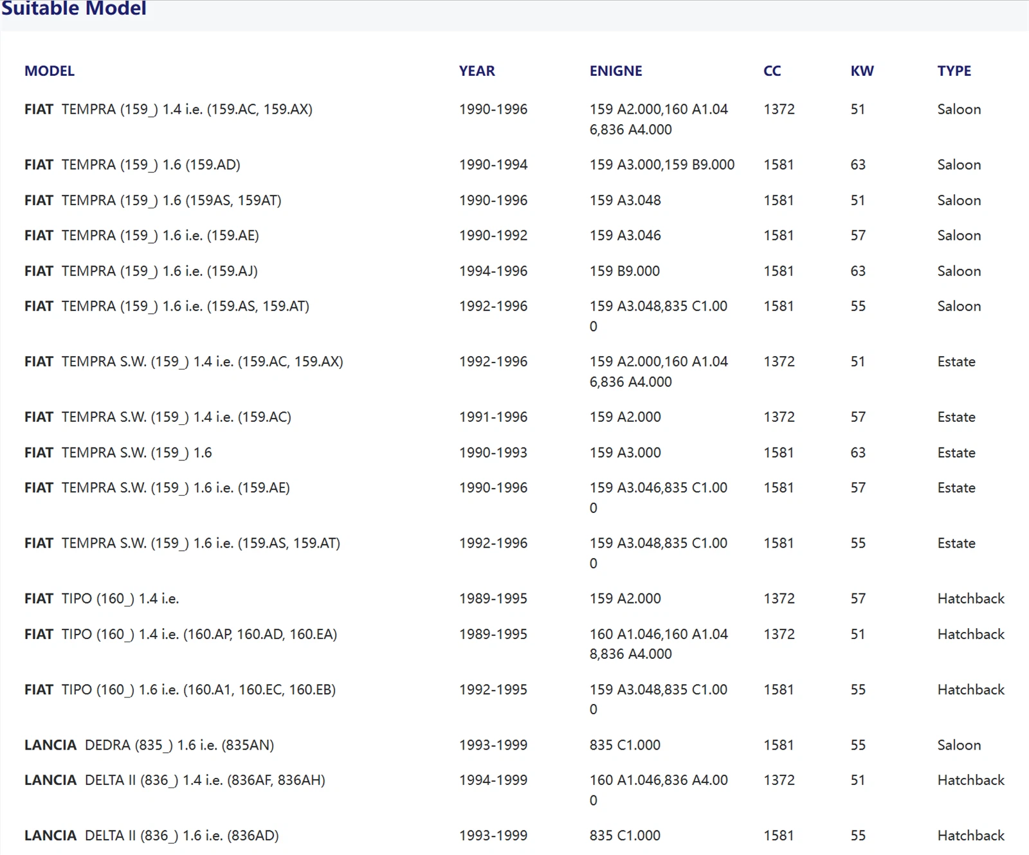Click FIAT TEMPRA 1.6 i.e. (159.AJ) model
The width and height of the screenshot is (1029, 855).
click(x=141, y=271)
